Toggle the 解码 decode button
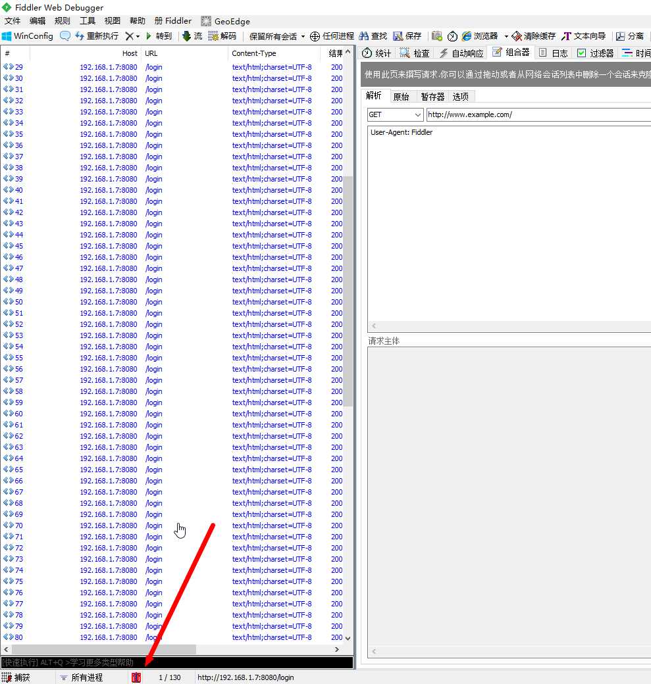Image resolution: width=651 pixels, height=684 pixels. tap(222, 36)
